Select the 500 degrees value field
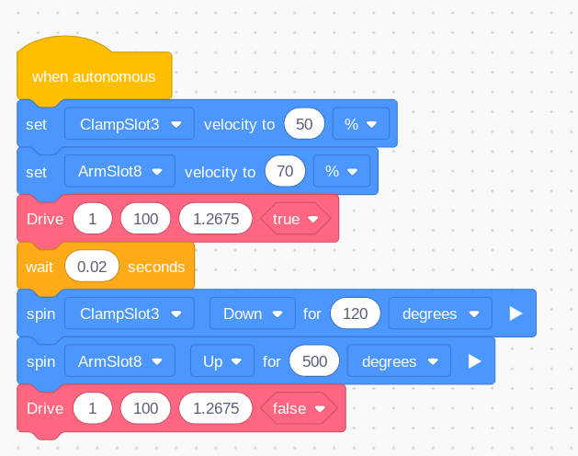Screen dimensions: 578x456 coord(314,361)
